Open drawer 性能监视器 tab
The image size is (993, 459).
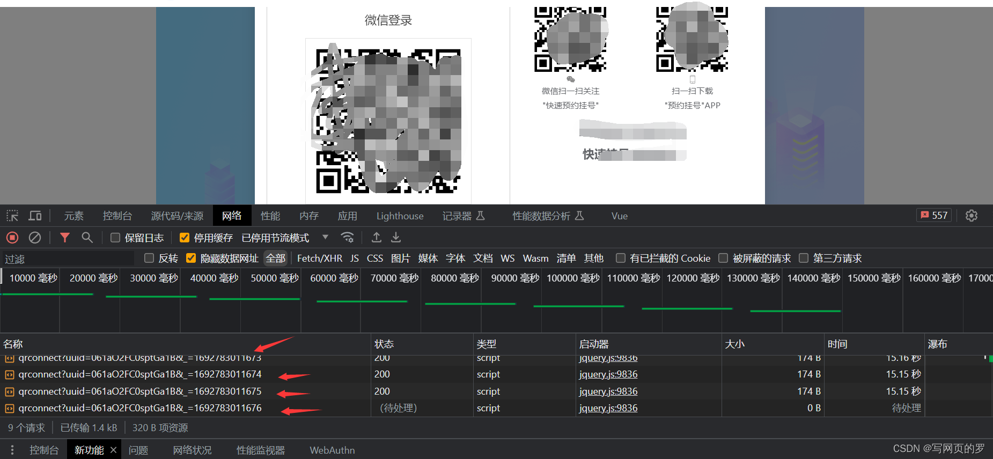tap(261, 450)
